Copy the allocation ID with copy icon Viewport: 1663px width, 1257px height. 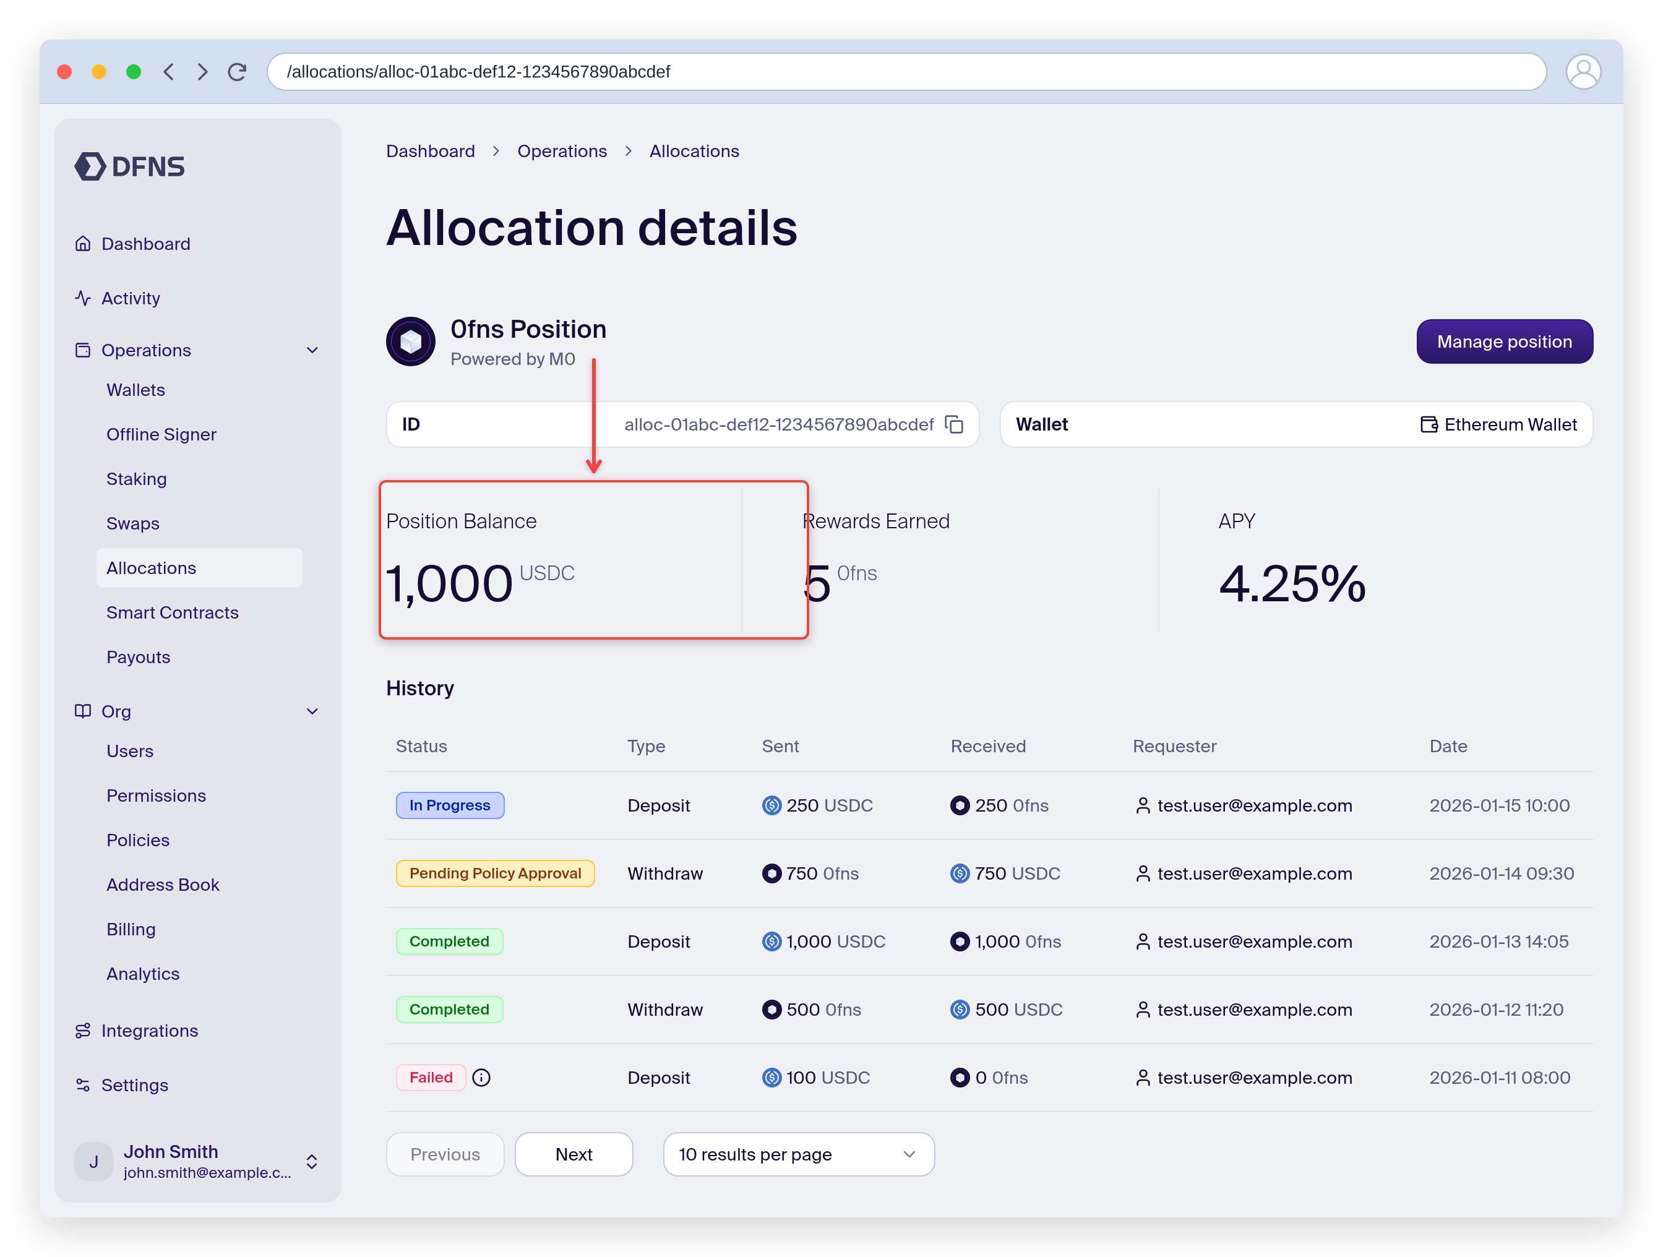click(x=954, y=425)
